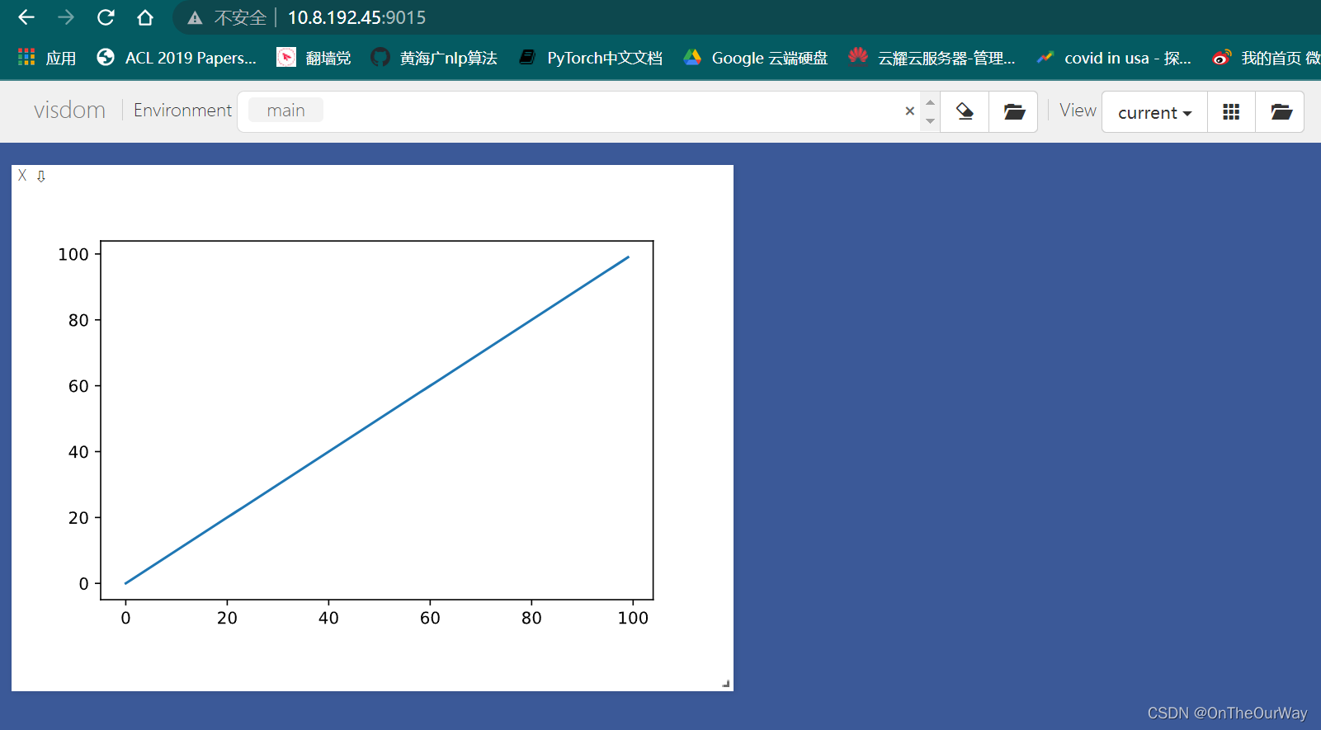
Task: Open the Google 云端硬盘 bookmark
Action: pos(756,58)
